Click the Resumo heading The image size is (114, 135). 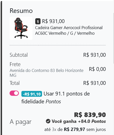click(21, 11)
